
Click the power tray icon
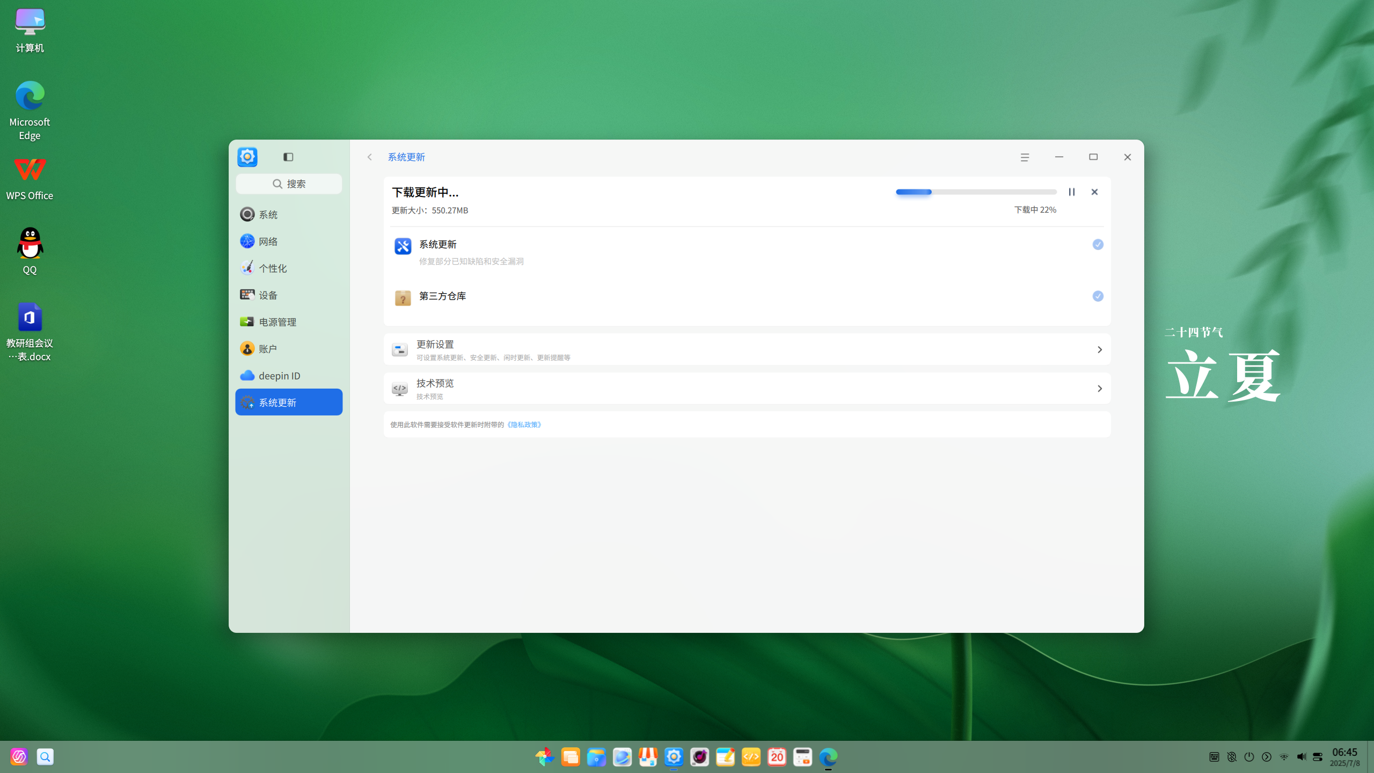1249,757
